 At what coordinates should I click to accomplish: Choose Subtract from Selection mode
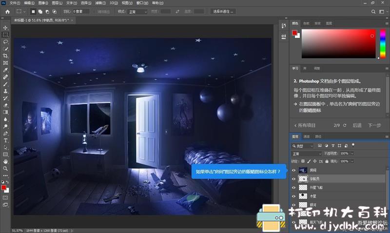(x=47, y=12)
